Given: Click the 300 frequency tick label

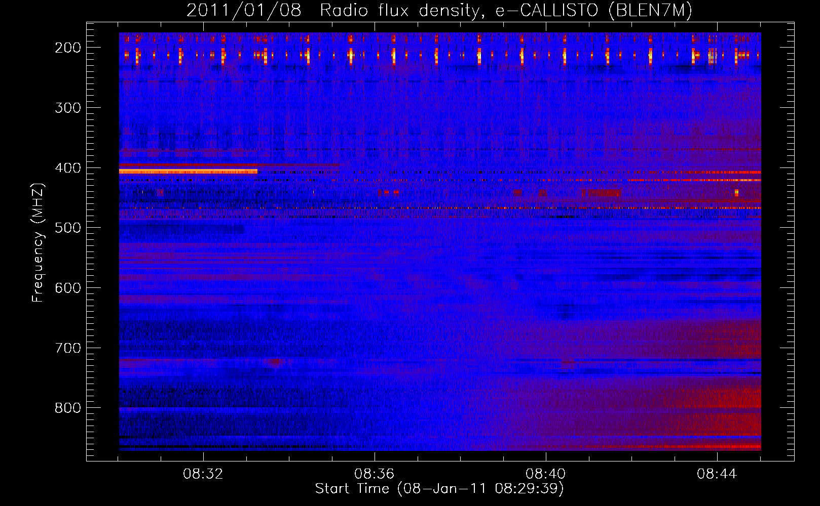Looking at the screenshot, I should click(68, 108).
